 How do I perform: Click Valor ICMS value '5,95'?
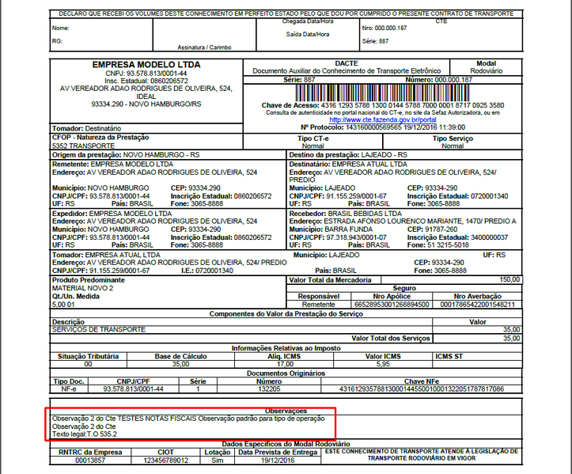coord(383,364)
